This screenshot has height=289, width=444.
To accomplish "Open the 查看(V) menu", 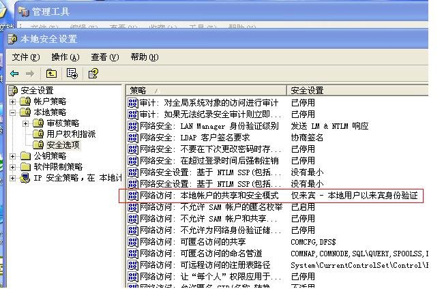I will click(104, 57).
